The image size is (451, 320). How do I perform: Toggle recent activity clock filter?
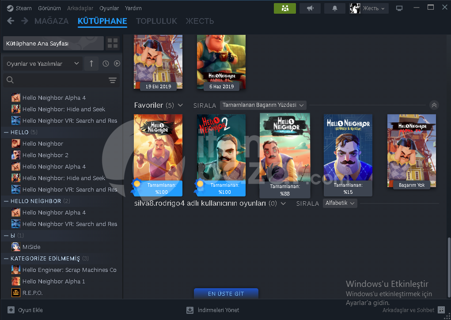(x=106, y=64)
